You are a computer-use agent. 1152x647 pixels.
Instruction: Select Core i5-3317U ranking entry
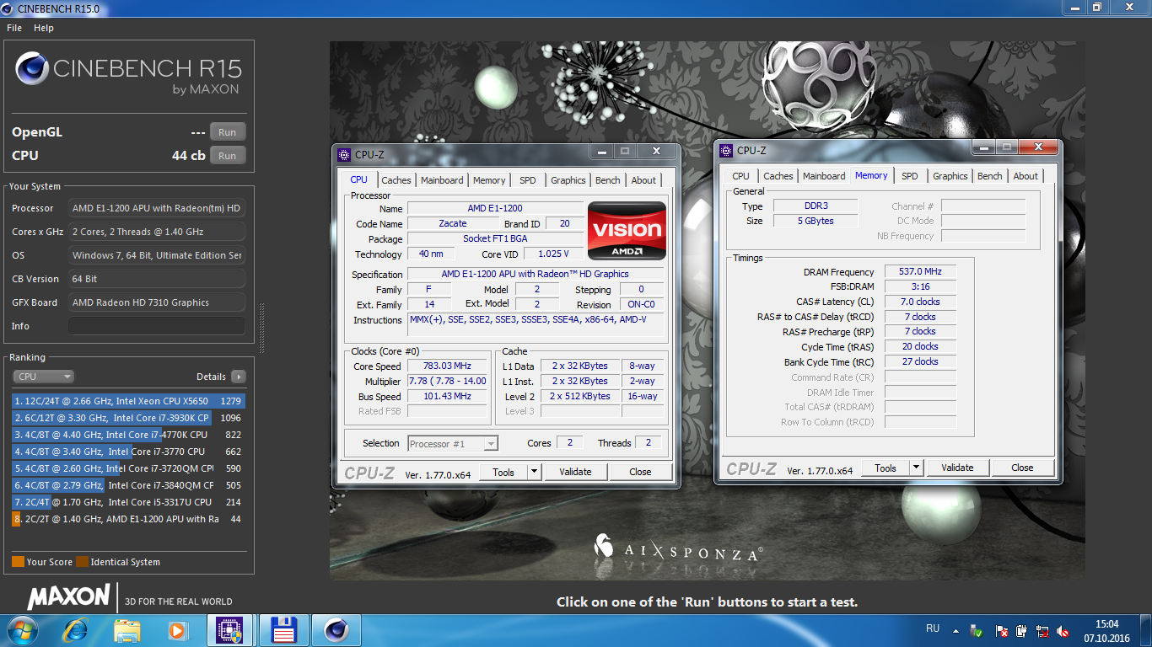tap(128, 502)
